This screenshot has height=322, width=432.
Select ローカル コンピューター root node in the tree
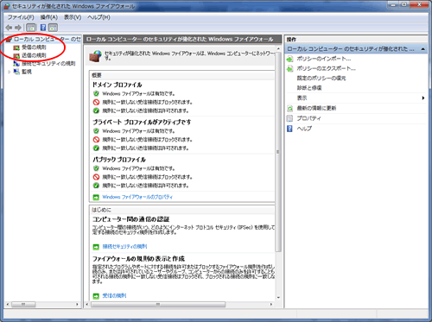(x=48, y=39)
